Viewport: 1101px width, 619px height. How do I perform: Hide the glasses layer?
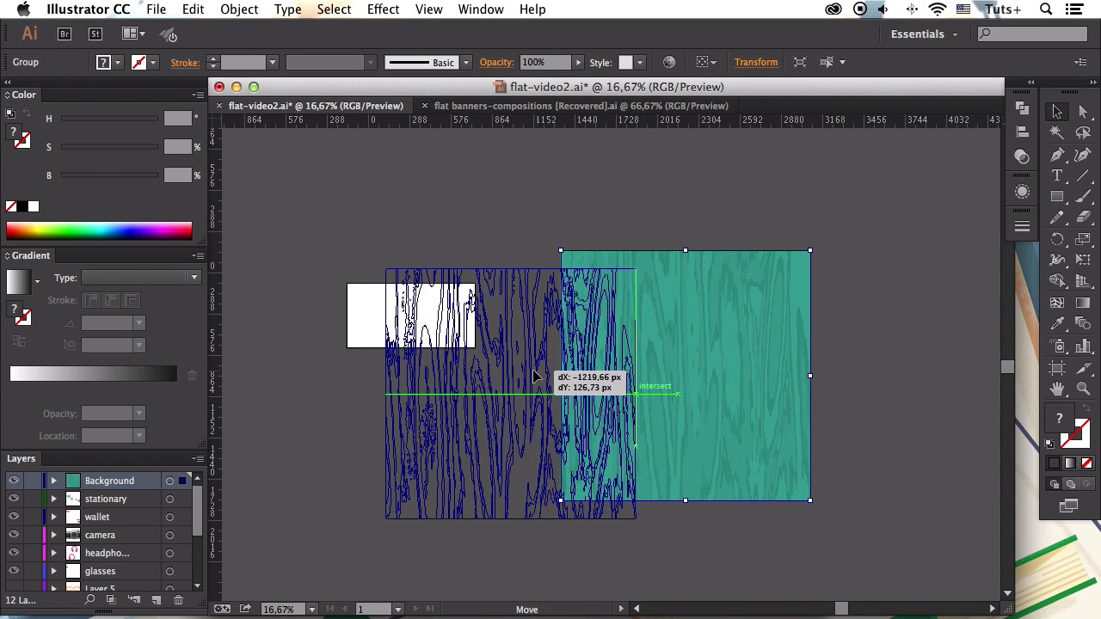[x=13, y=571]
